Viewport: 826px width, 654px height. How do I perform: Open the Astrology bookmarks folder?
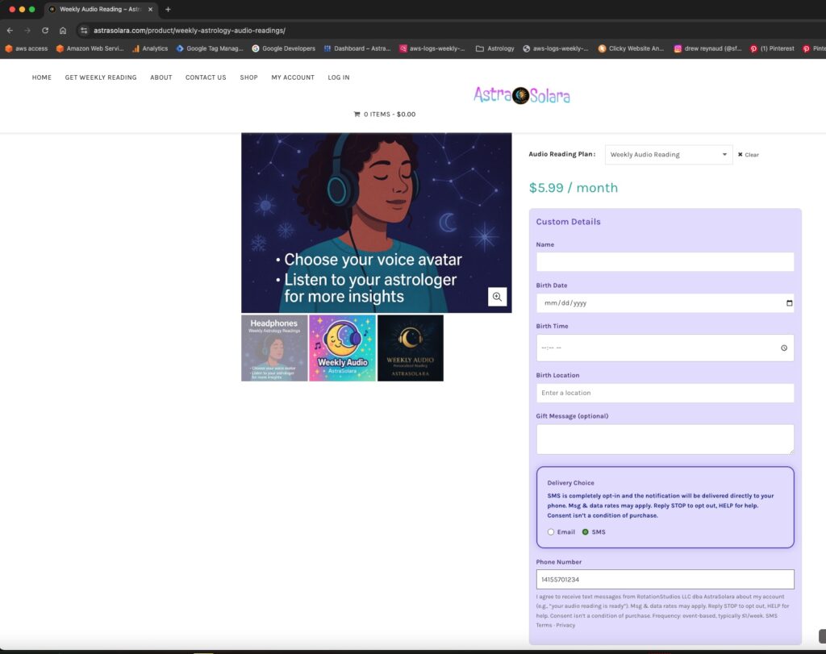494,48
